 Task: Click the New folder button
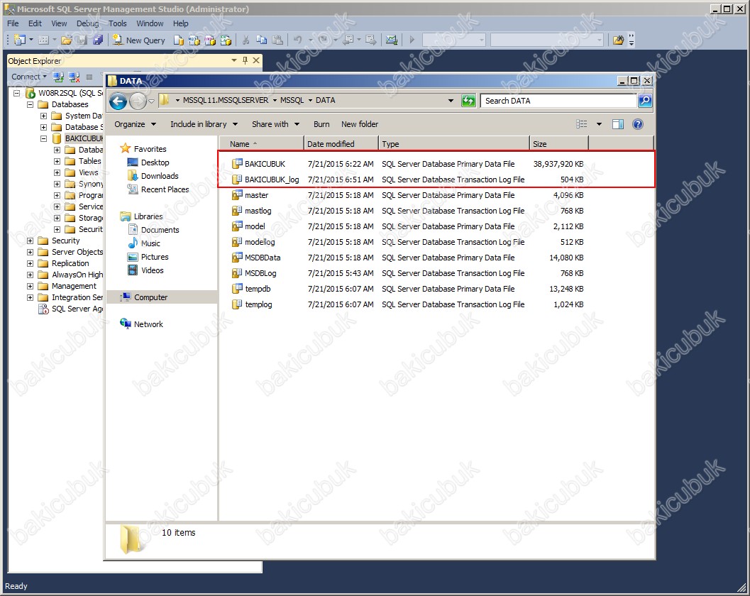pos(360,124)
